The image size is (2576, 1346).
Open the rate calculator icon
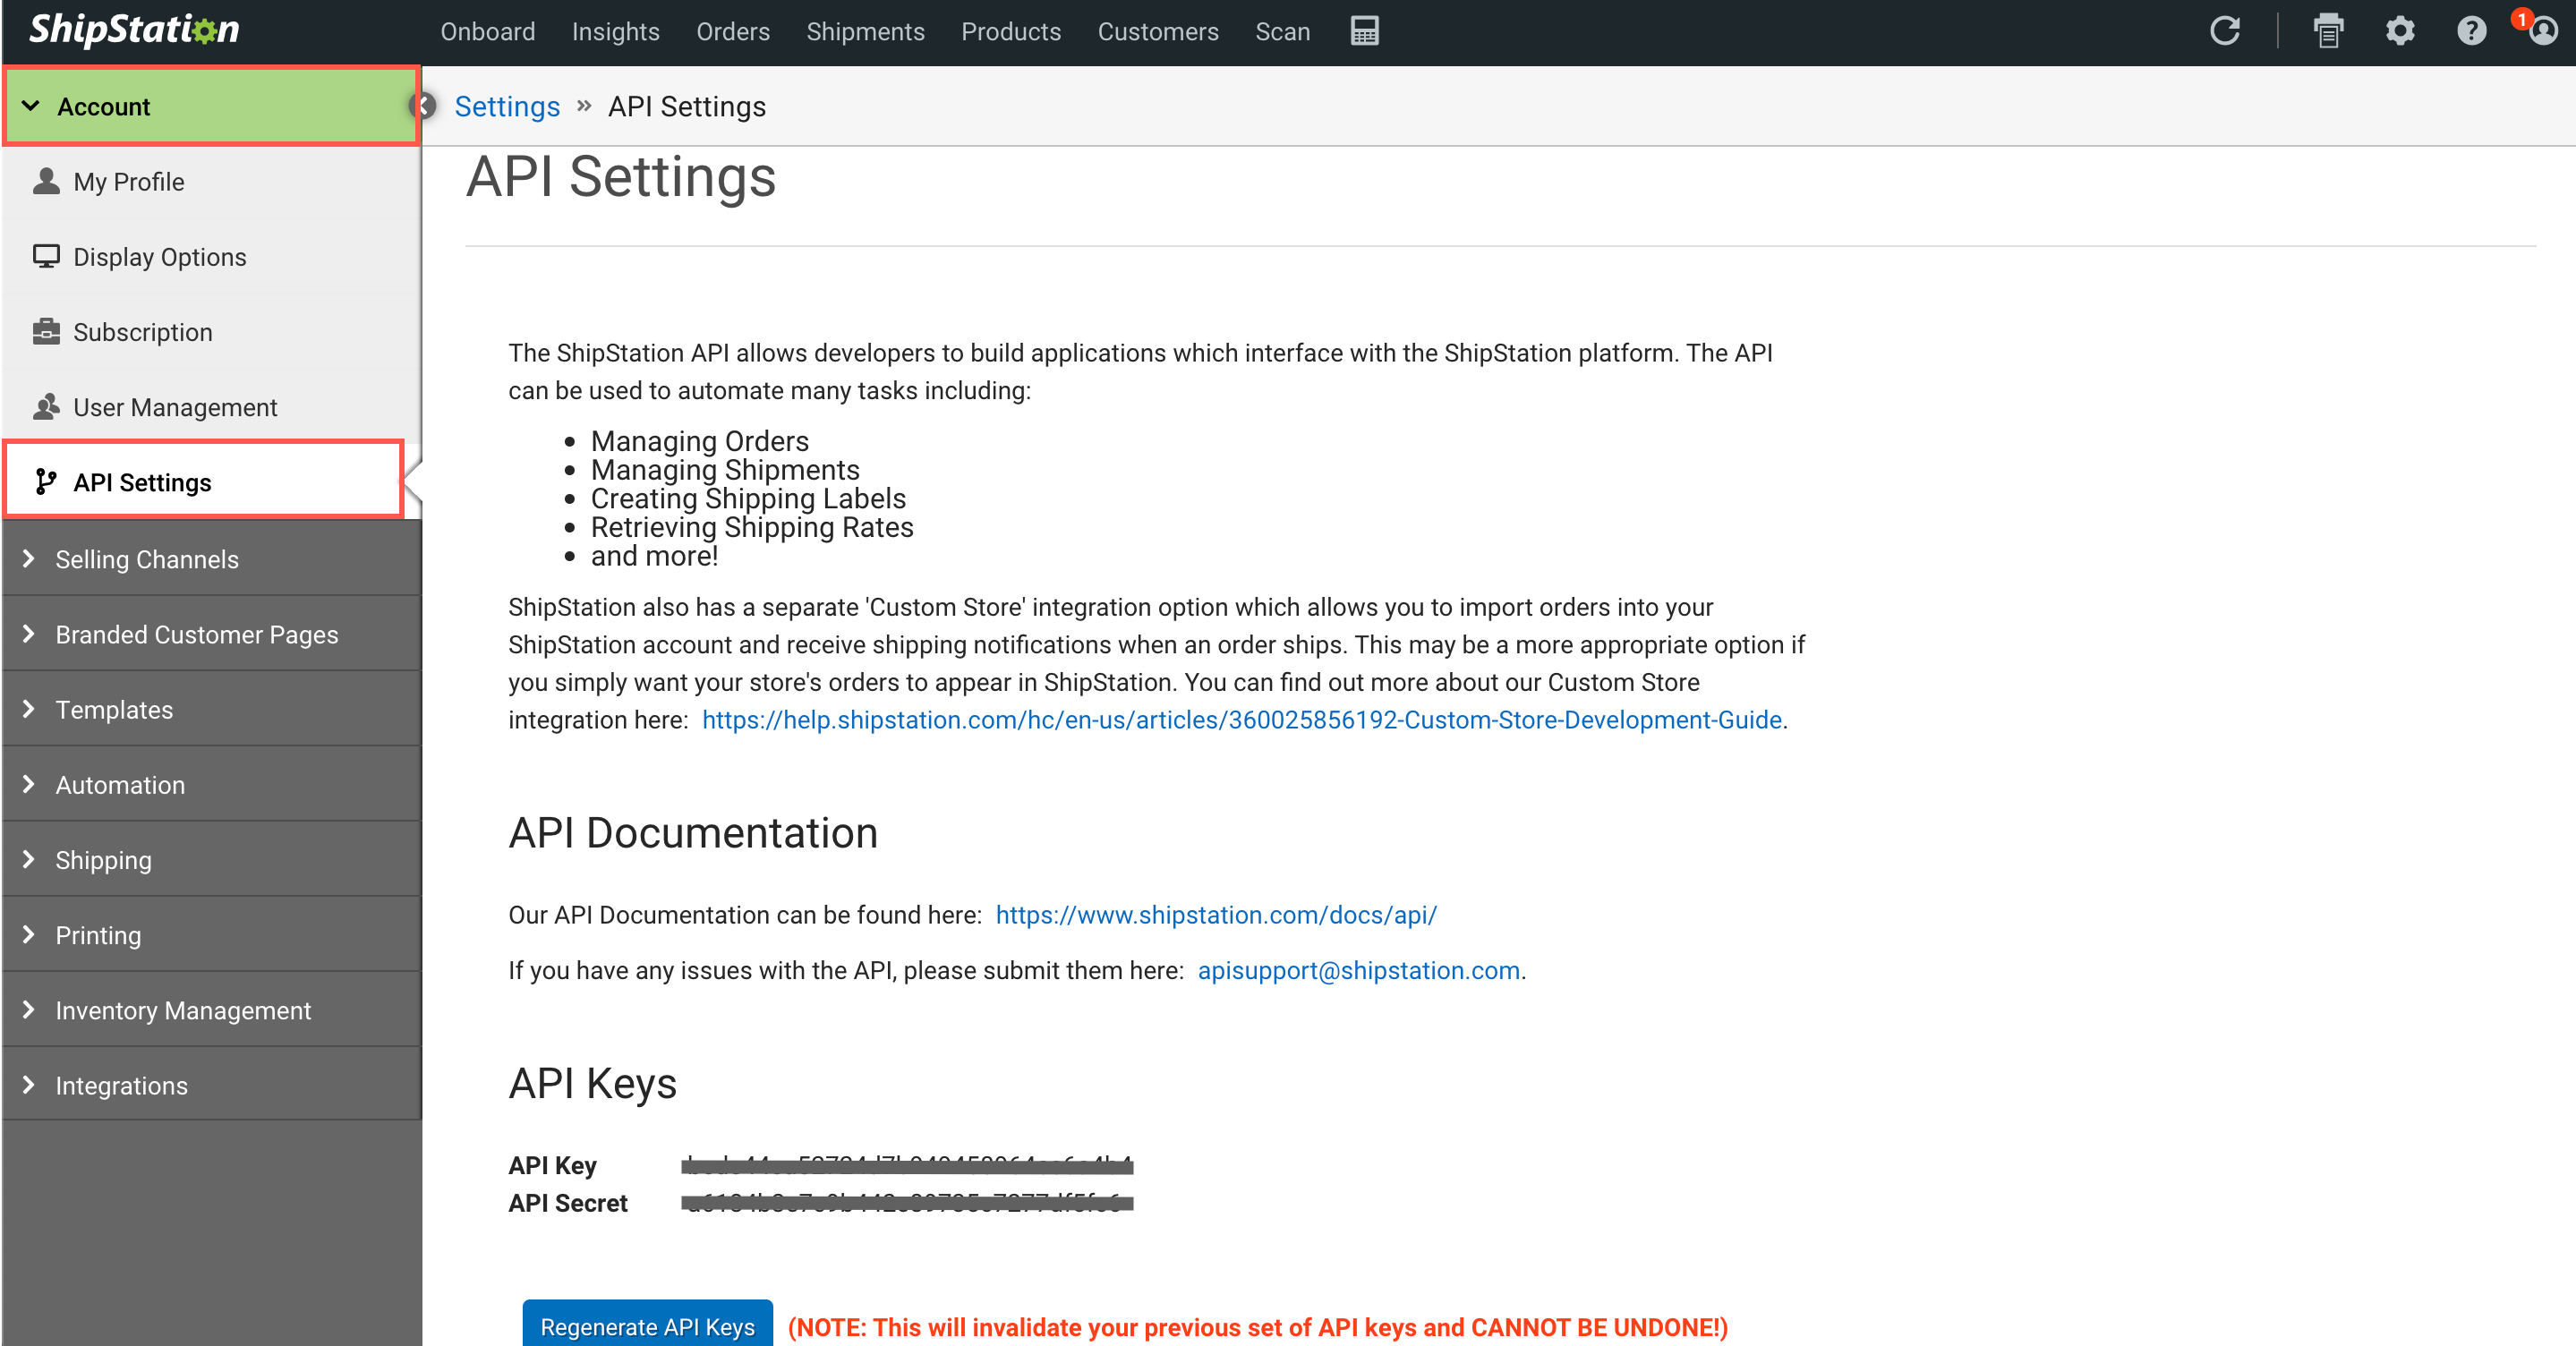pos(1365,31)
